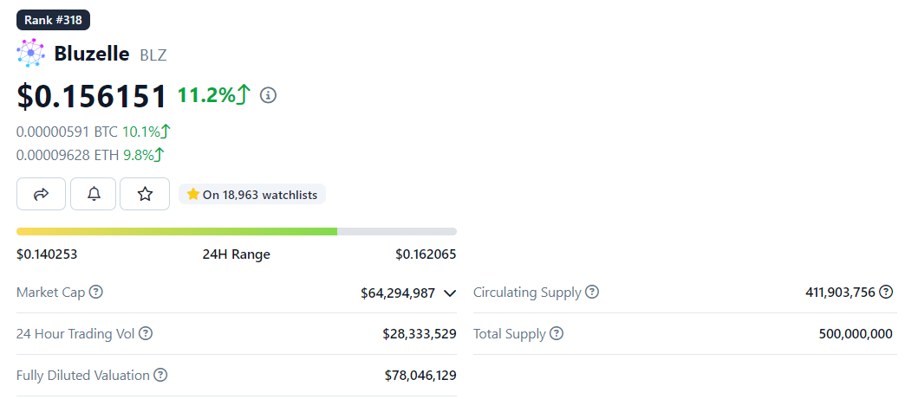This screenshot has width=905, height=399.
Task: Click the Rank #318 badge
Action: 53,19
